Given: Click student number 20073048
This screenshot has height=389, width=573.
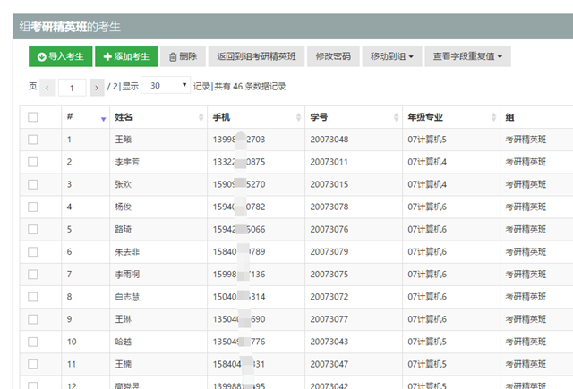Looking at the screenshot, I should click(x=329, y=140).
